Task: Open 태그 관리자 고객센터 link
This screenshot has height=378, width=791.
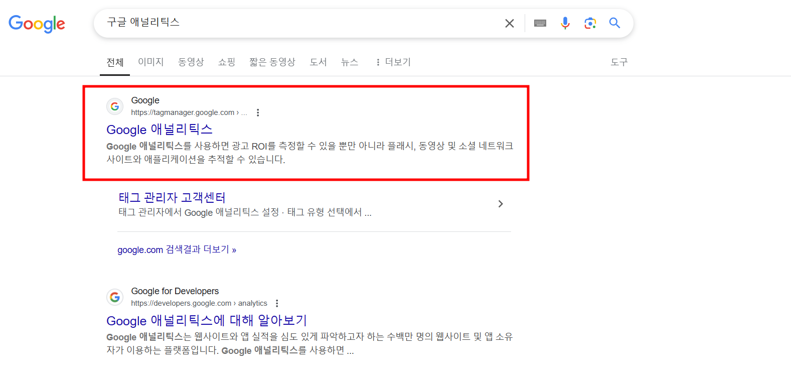Action: pyautogui.click(x=172, y=197)
